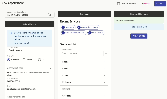Screen dimensions: 167x99
Task: Add the Child Haircut recent service chip
Action: [96, 33]
